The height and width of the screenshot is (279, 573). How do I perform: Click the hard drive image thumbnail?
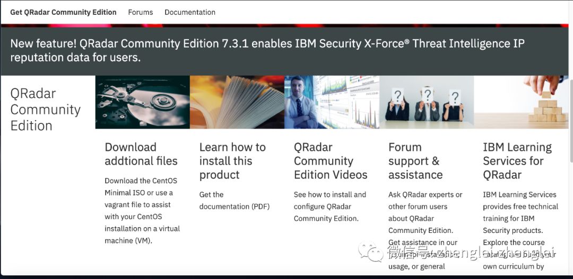(143, 102)
